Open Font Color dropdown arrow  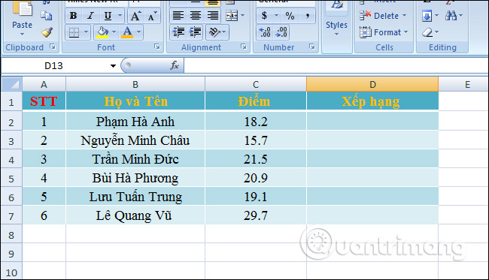pos(138,32)
